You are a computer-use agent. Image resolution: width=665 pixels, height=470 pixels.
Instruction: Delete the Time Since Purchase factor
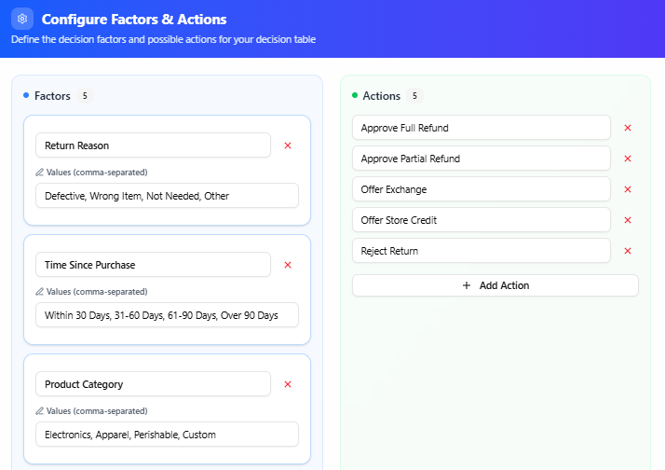click(287, 265)
